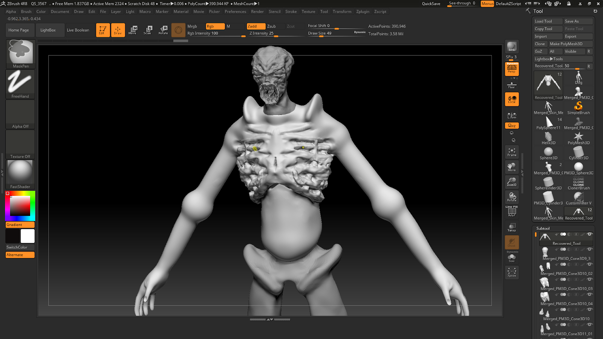Toggle PolyF line fill display
The width and height of the screenshot is (603, 339).
coord(512,212)
